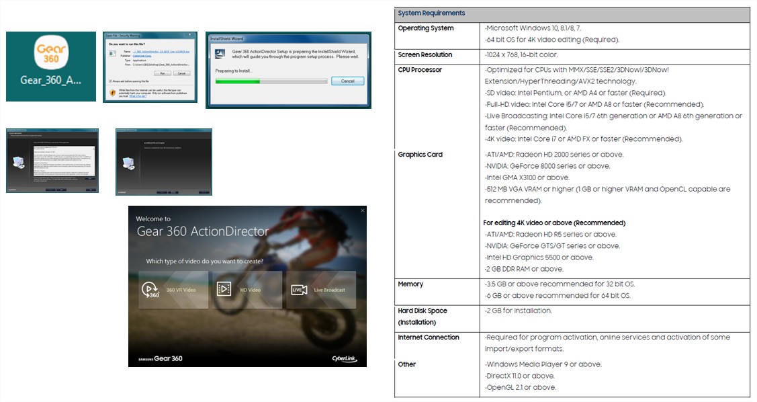Click 'Do you want to run this file?' heading
The height and width of the screenshot is (402, 757).
127,44
